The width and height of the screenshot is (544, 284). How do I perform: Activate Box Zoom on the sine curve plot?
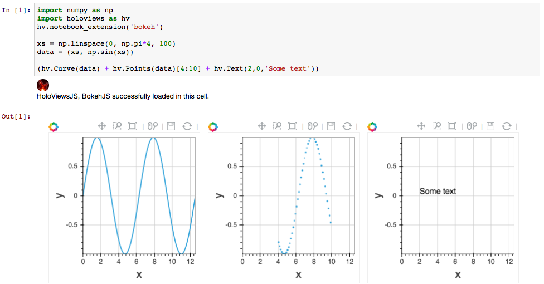[x=118, y=126]
